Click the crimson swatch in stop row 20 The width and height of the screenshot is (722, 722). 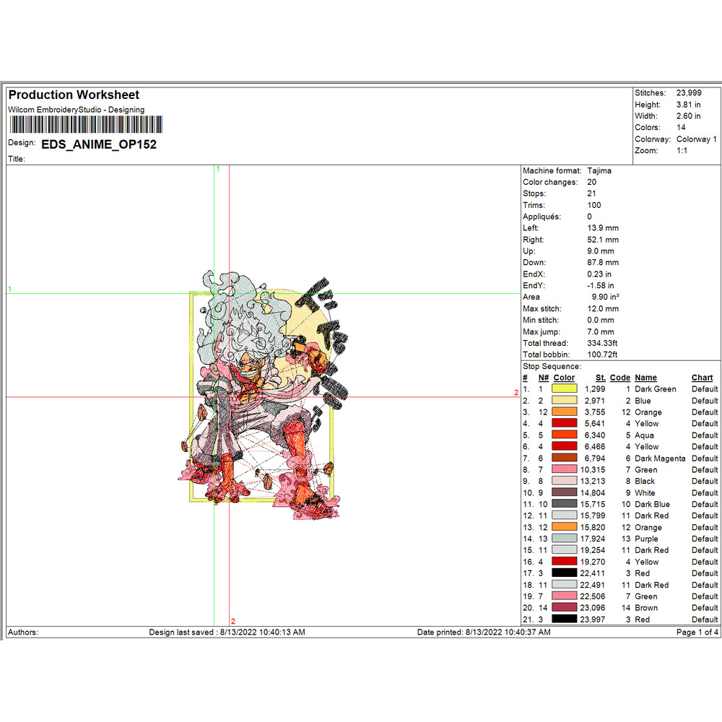point(565,608)
